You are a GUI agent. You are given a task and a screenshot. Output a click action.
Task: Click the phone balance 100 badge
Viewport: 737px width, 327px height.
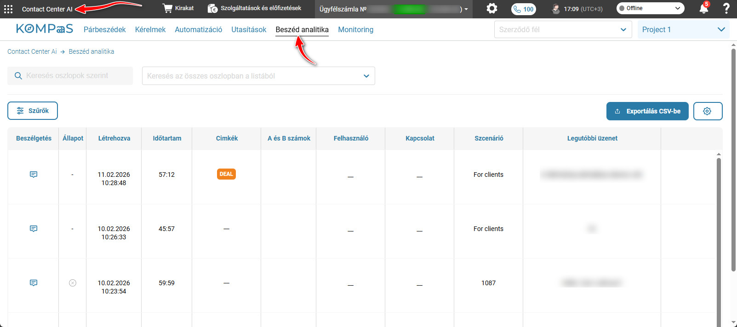click(523, 9)
